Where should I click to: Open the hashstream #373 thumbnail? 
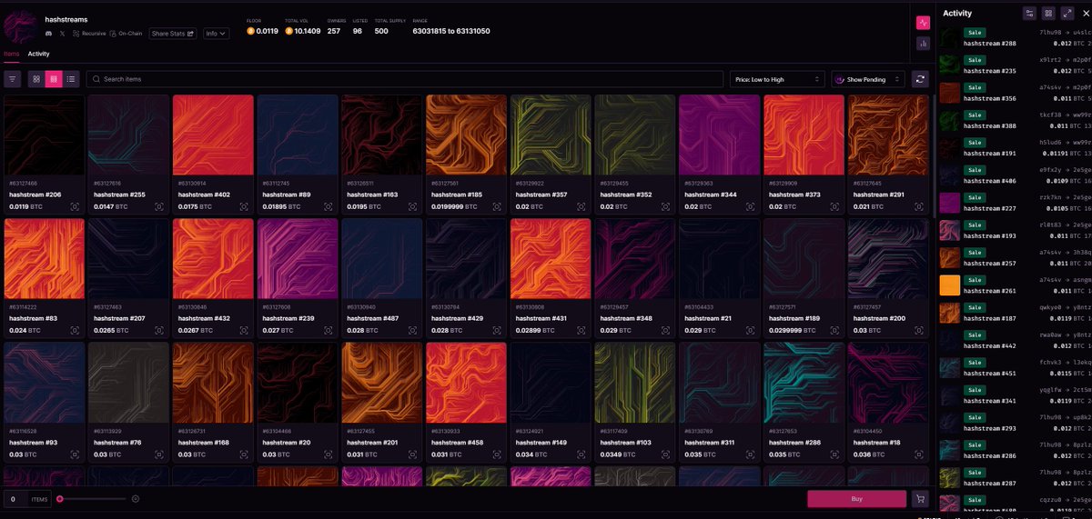point(804,135)
